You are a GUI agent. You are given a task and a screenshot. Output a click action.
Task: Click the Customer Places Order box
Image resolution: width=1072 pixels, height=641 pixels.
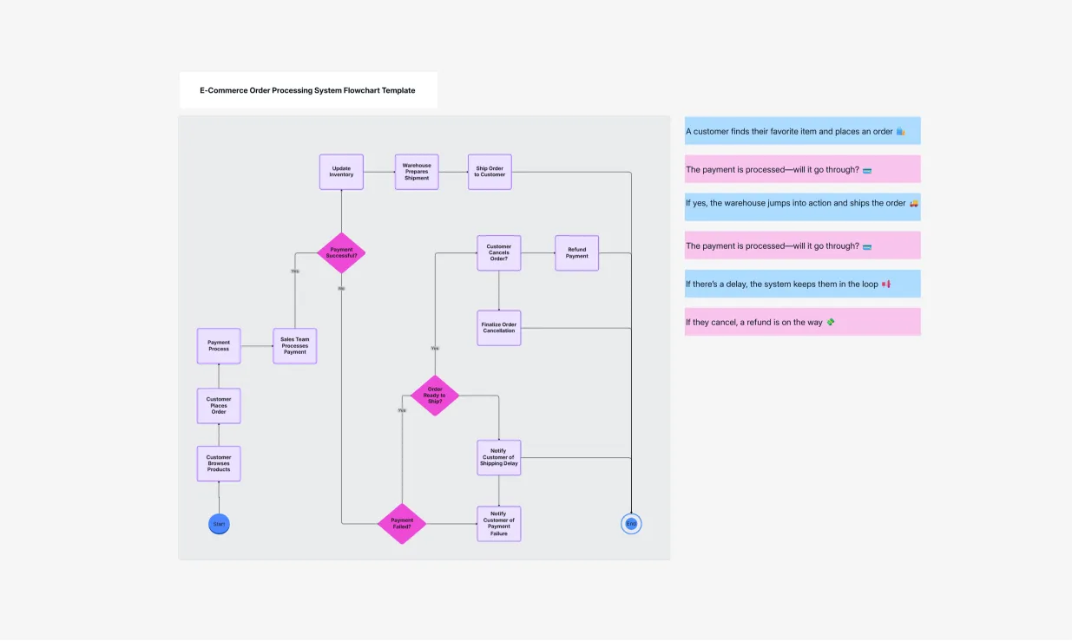point(219,406)
